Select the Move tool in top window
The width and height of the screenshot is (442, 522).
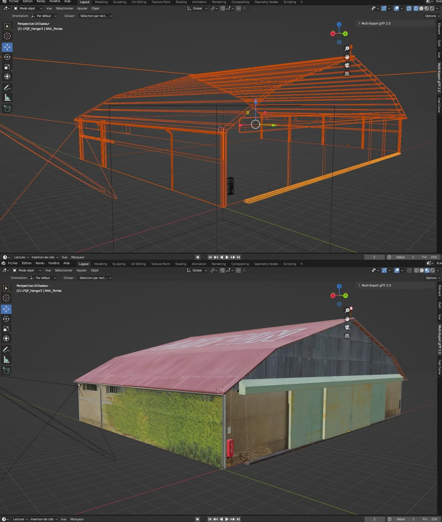tap(7, 47)
